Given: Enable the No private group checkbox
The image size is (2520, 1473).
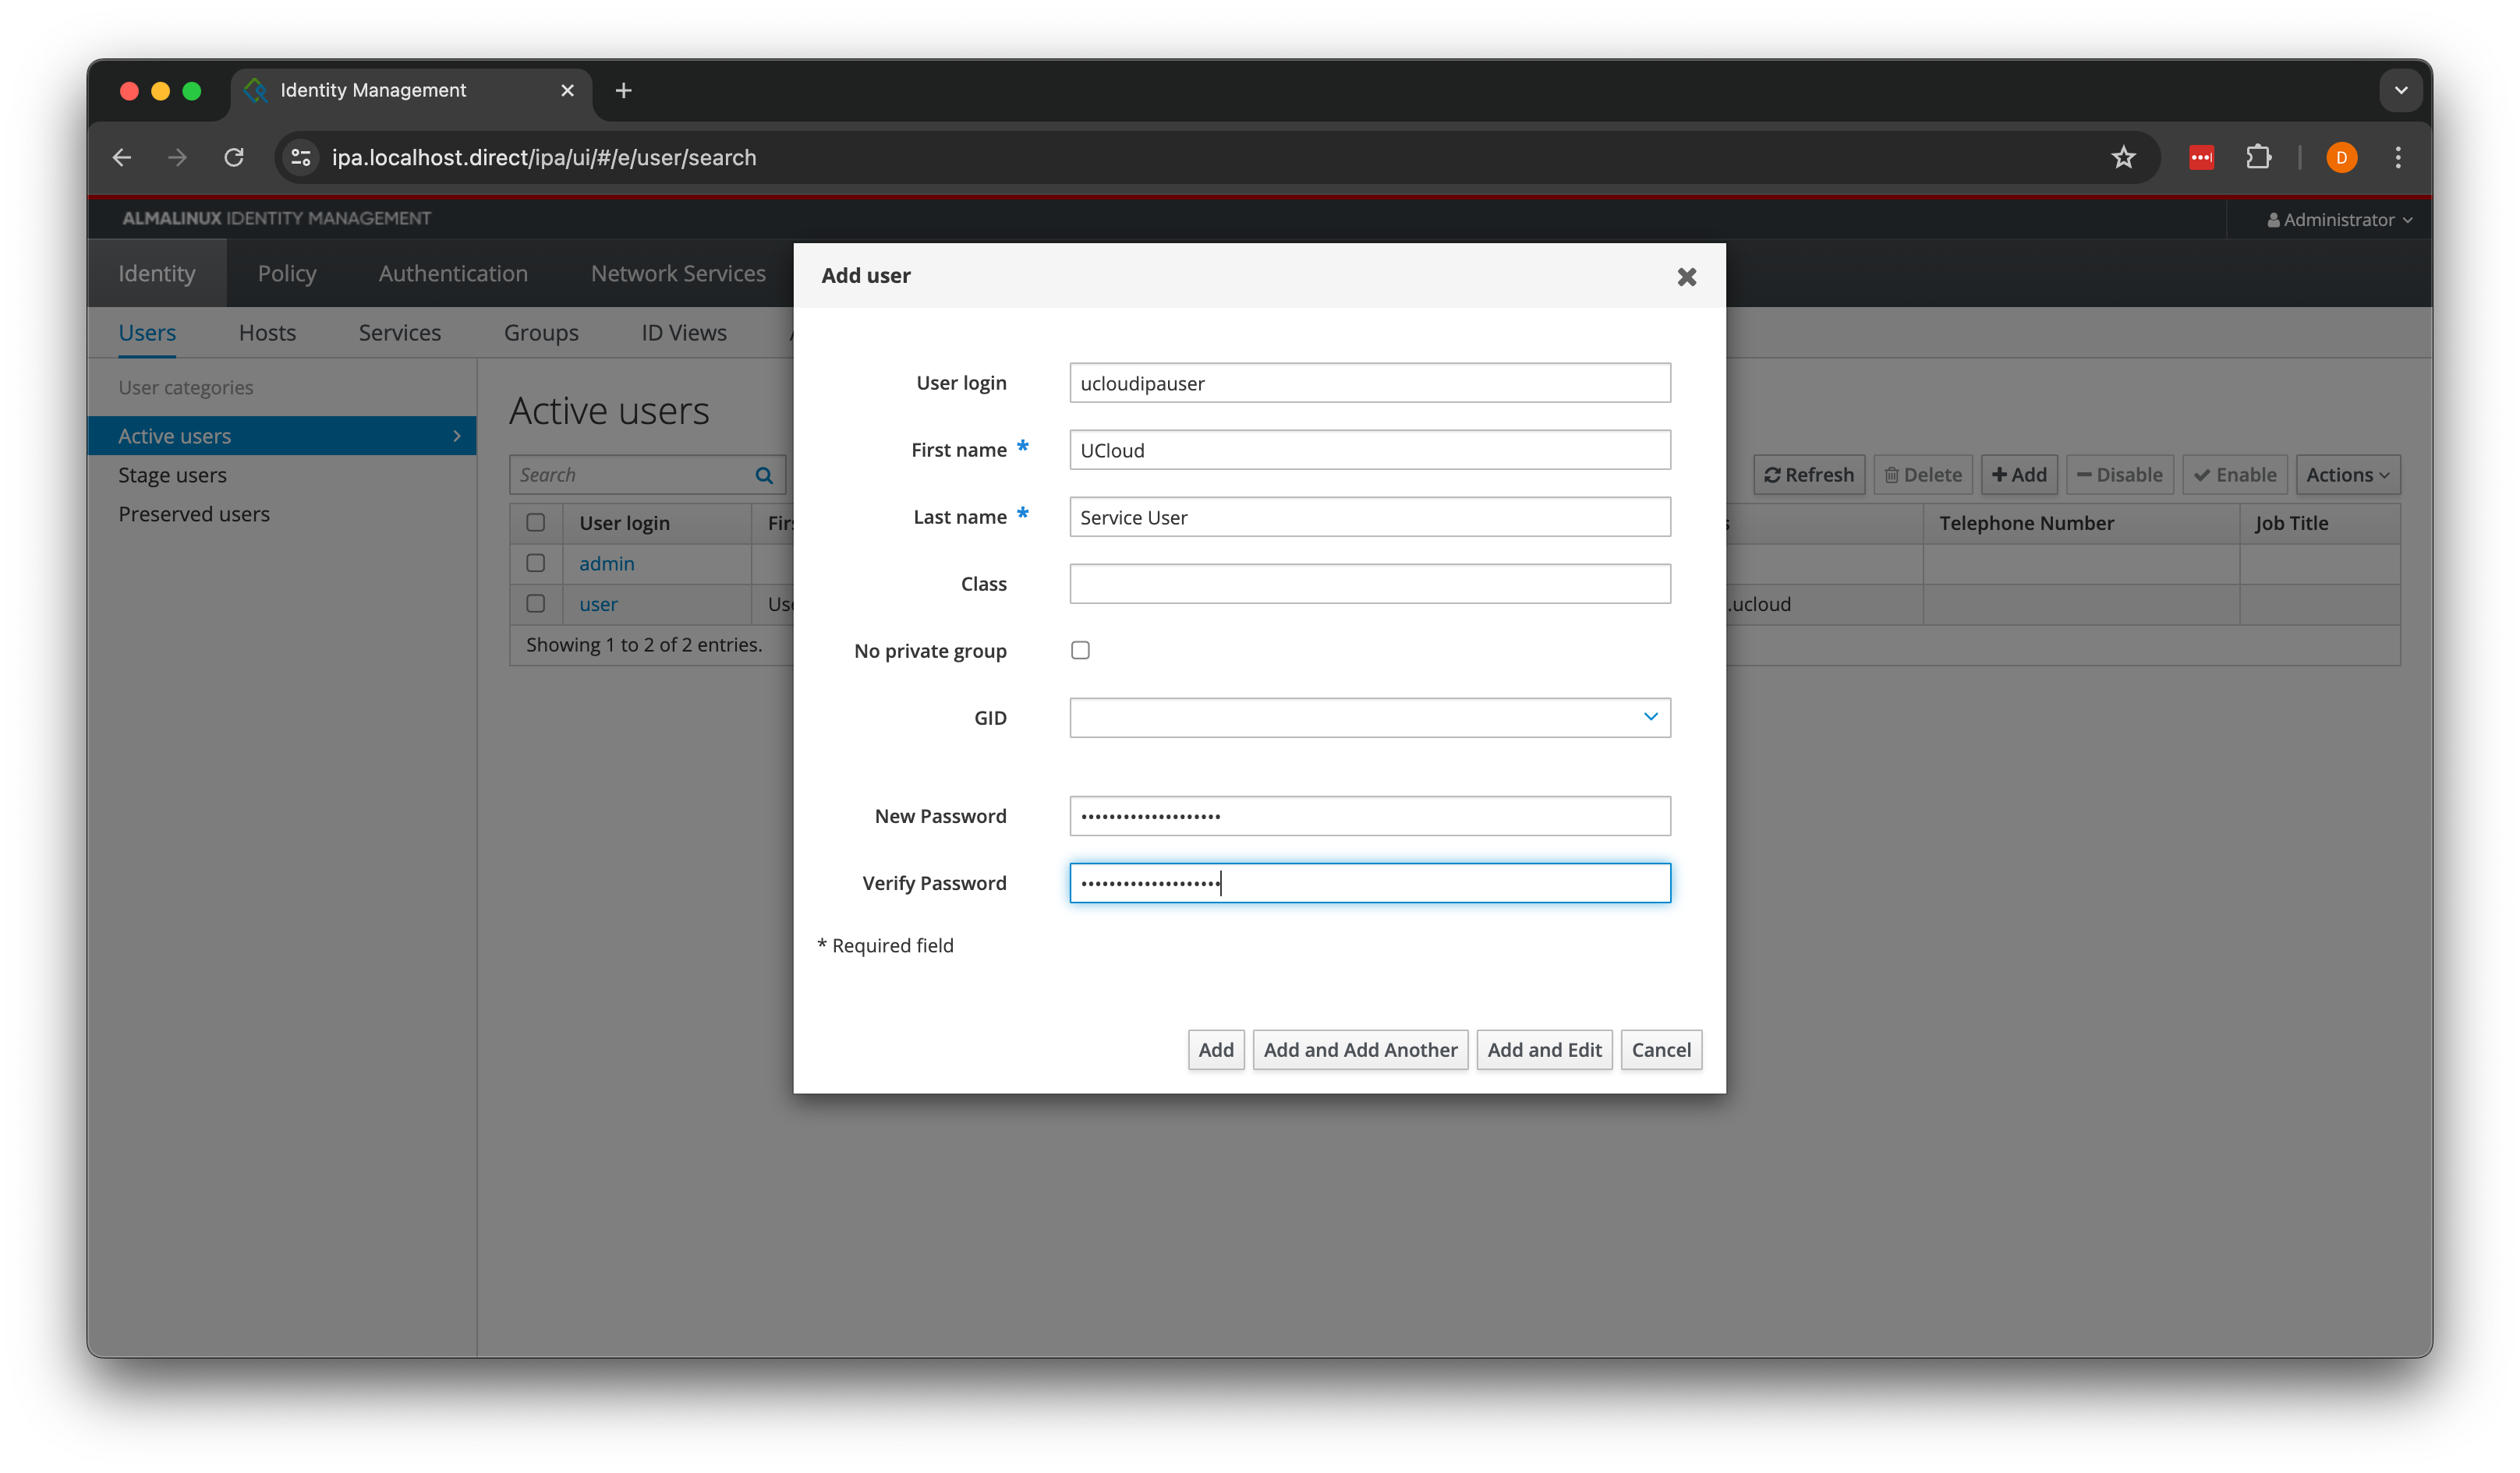Looking at the screenshot, I should coord(1080,651).
